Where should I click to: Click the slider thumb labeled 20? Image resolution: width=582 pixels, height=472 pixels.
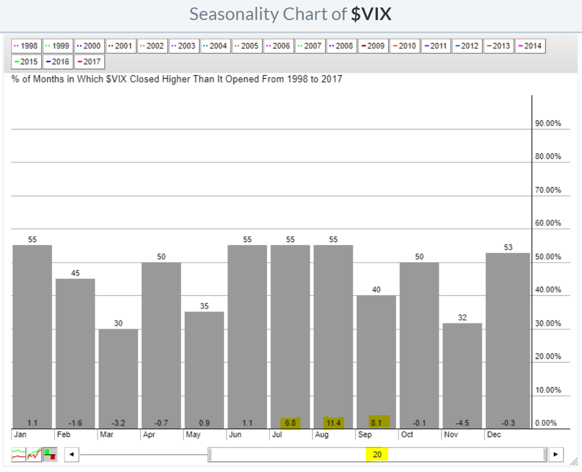coord(377,455)
